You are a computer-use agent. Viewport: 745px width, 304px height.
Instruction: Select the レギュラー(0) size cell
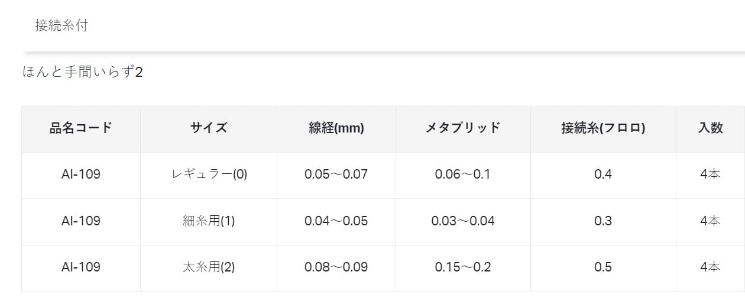[208, 174]
